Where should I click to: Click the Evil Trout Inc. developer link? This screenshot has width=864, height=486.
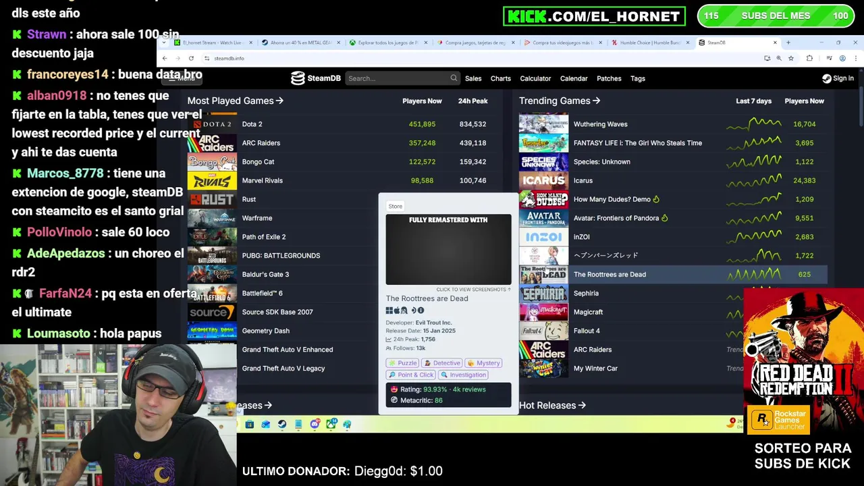(433, 323)
